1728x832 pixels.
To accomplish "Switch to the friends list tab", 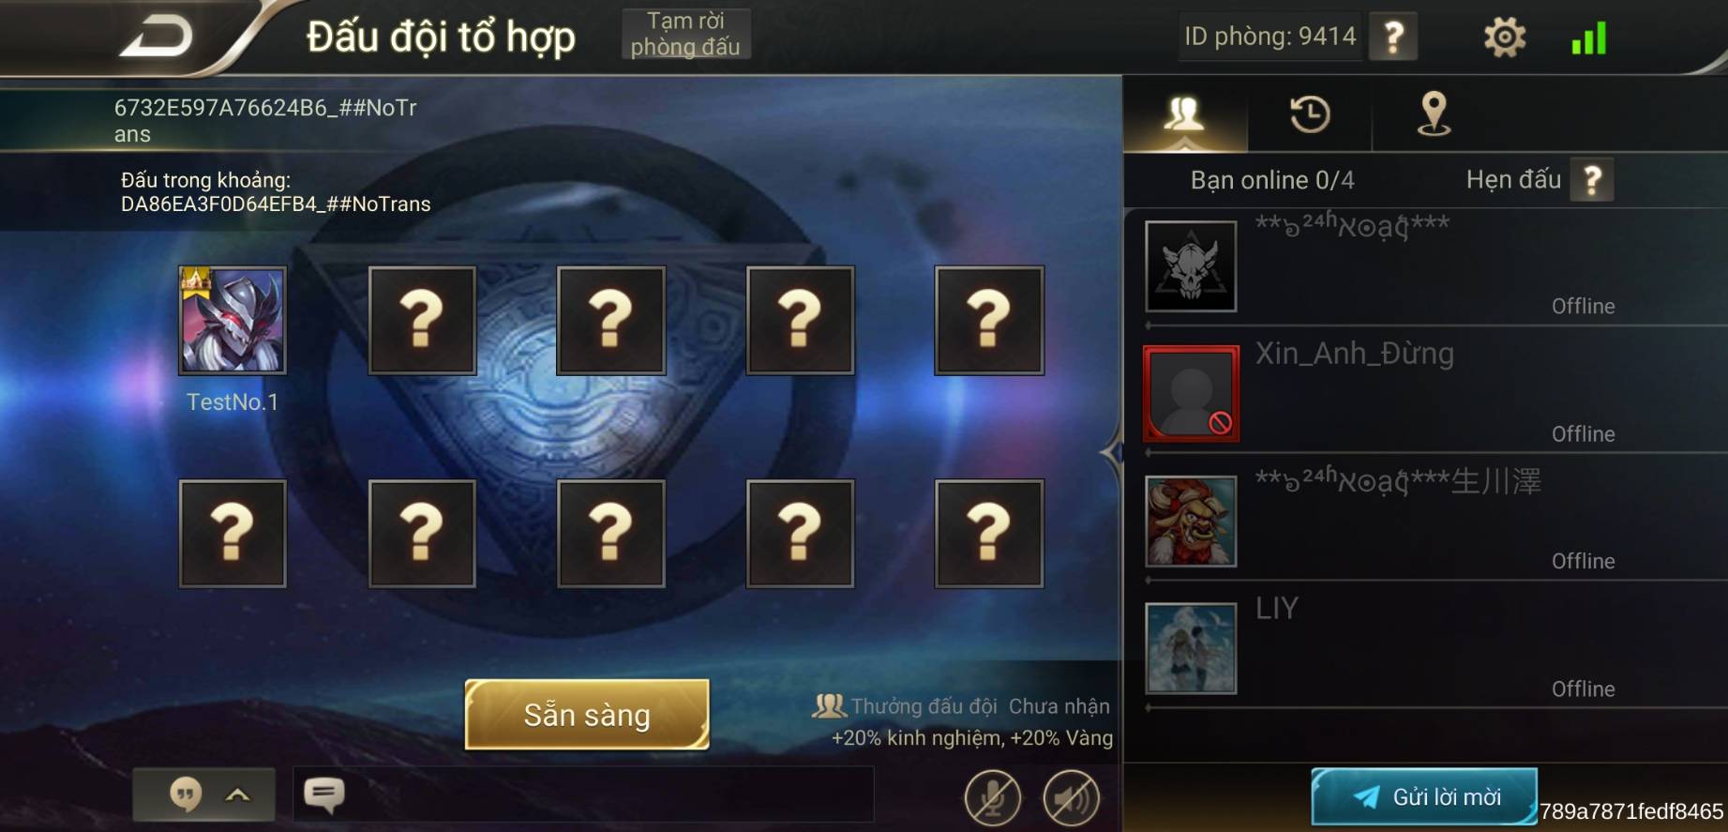I will (x=1185, y=114).
